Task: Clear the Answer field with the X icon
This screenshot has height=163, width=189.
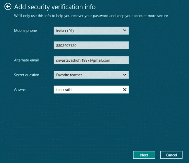Action: click(125, 89)
